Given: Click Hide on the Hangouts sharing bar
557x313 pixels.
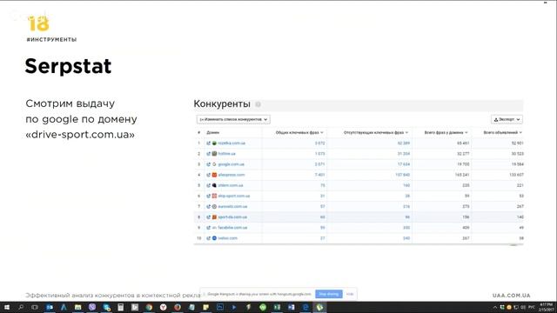Looking at the screenshot, I should click(350, 294).
